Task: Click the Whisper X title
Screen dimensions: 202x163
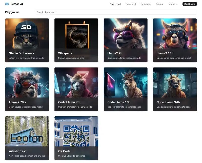Action: [x=65, y=53]
